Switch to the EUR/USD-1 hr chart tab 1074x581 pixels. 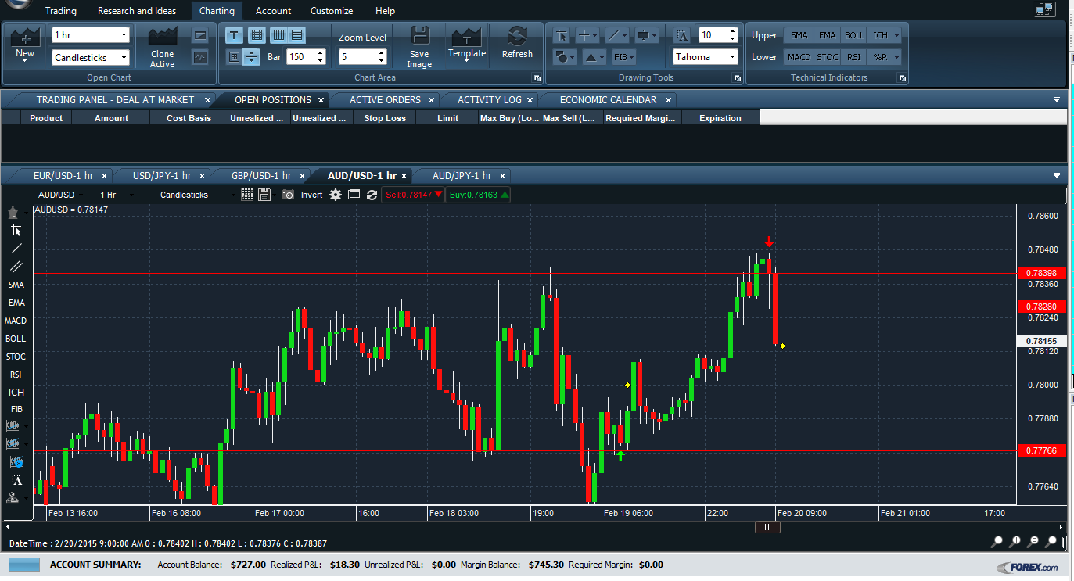click(63, 176)
